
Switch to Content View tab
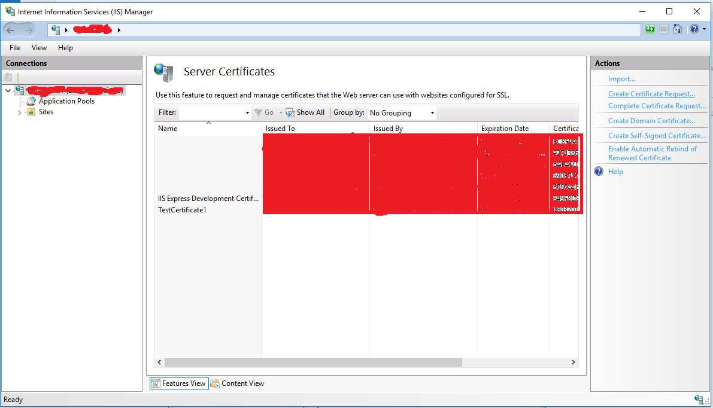pos(237,383)
